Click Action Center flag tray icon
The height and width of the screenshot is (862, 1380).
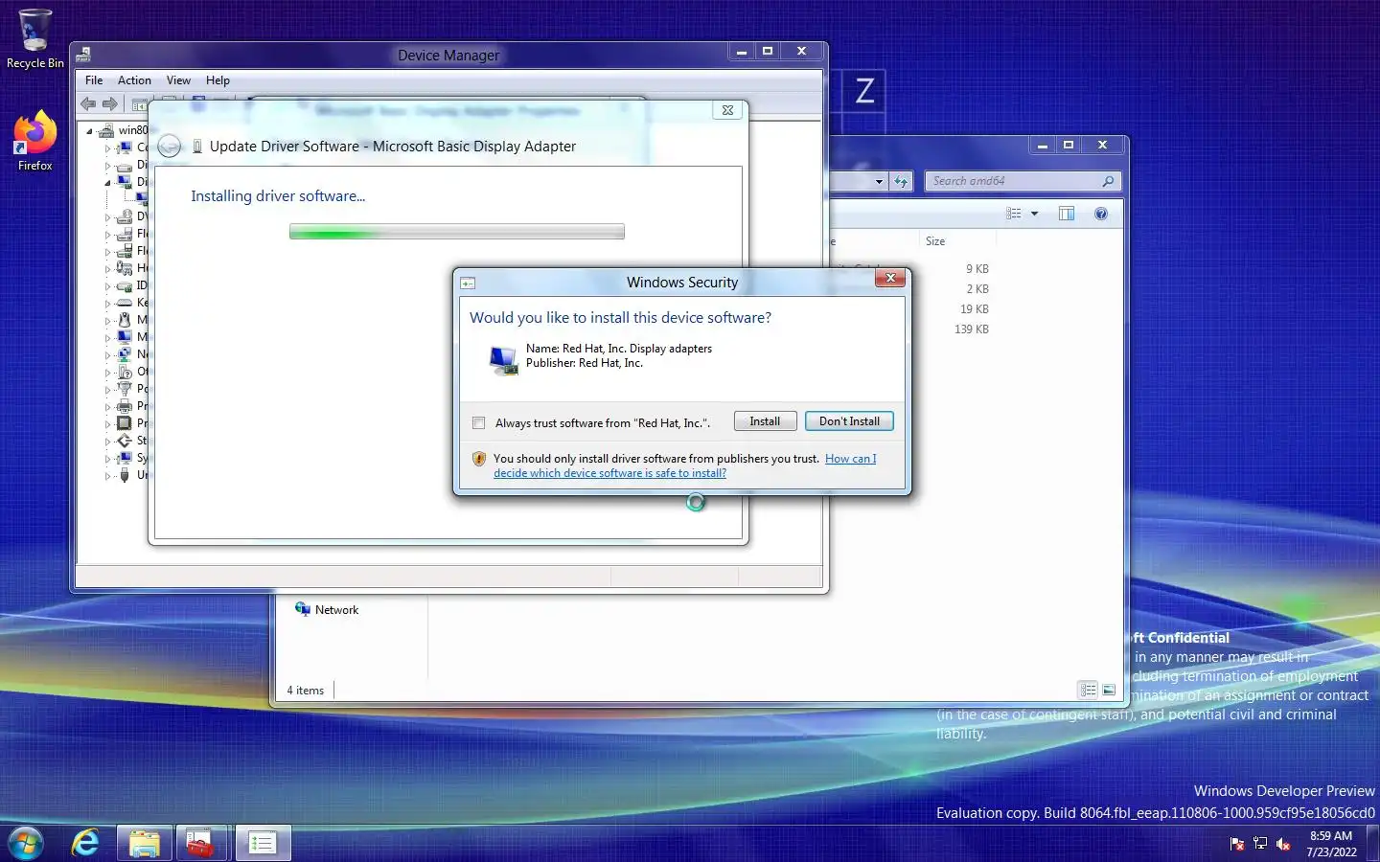pyautogui.click(x=1237, y=844)
